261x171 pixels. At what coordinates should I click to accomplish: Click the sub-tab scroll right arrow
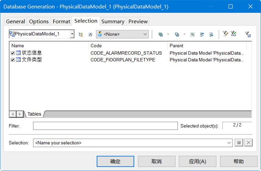point(20,114)
